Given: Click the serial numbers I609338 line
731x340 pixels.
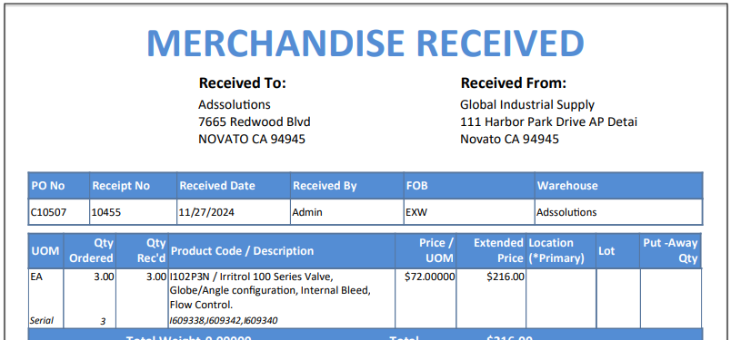Looking at the screenshot, I should click(224, 320).
